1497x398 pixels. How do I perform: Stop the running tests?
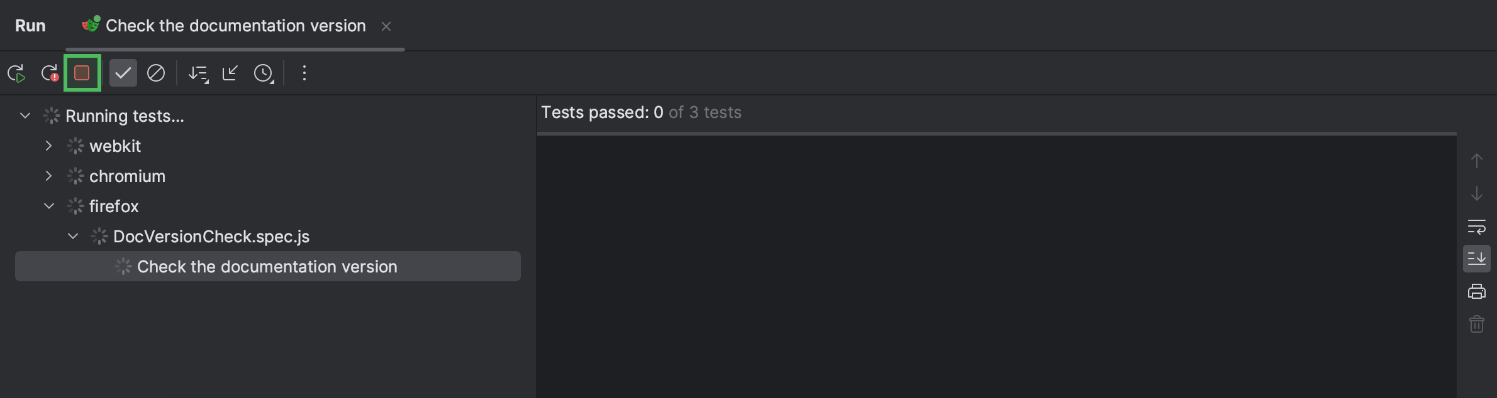click(x=82, y=73)
